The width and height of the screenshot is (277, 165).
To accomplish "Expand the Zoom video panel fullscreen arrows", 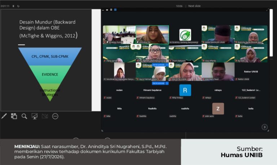I will pos(268,10).
